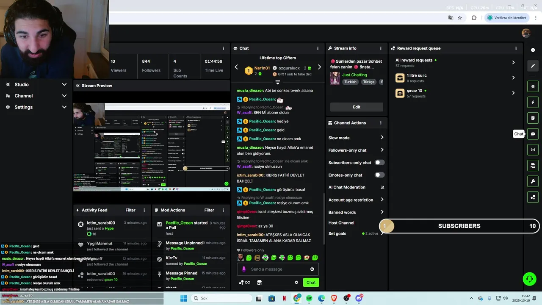The width and height of the screenshot is (542, 305).
Task: Toggle Emotes-only chat switch
Action: point(379,175)
